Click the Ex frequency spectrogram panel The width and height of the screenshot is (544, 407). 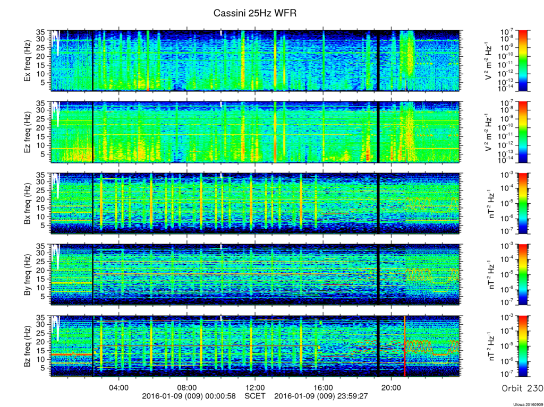click(x=255, y=61)
